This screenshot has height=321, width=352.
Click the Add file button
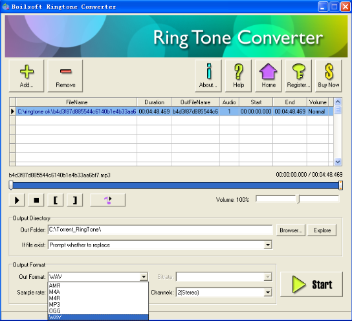tap(27, 76)
